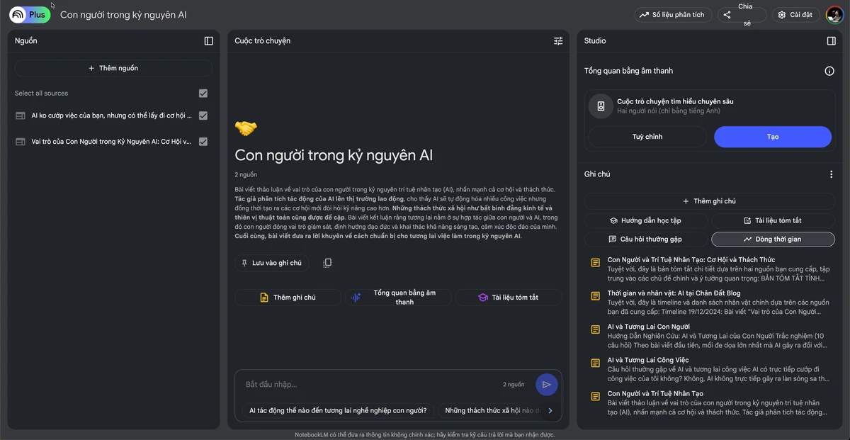Generate Dòng thời gian timeline
850x440 pixels.
tap(773, 239)
